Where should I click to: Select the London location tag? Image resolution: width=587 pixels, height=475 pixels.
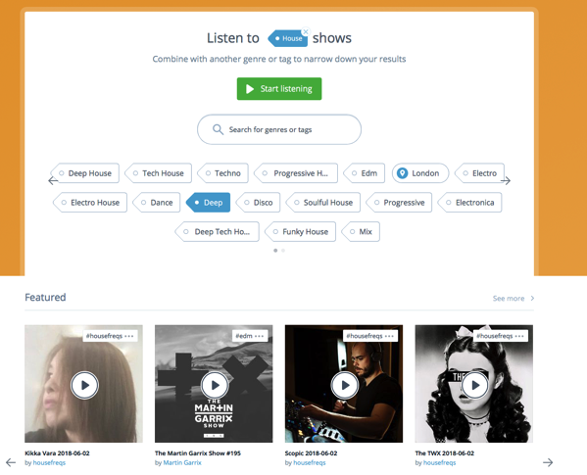point(420,173)
